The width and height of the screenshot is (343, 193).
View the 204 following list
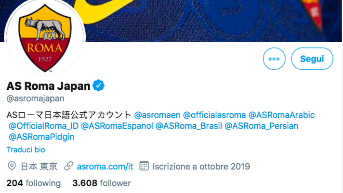[33, 183]
